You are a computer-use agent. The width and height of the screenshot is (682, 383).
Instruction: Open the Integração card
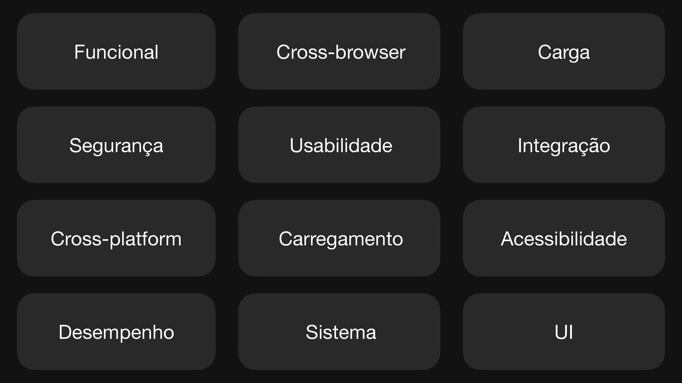[564, 145]
